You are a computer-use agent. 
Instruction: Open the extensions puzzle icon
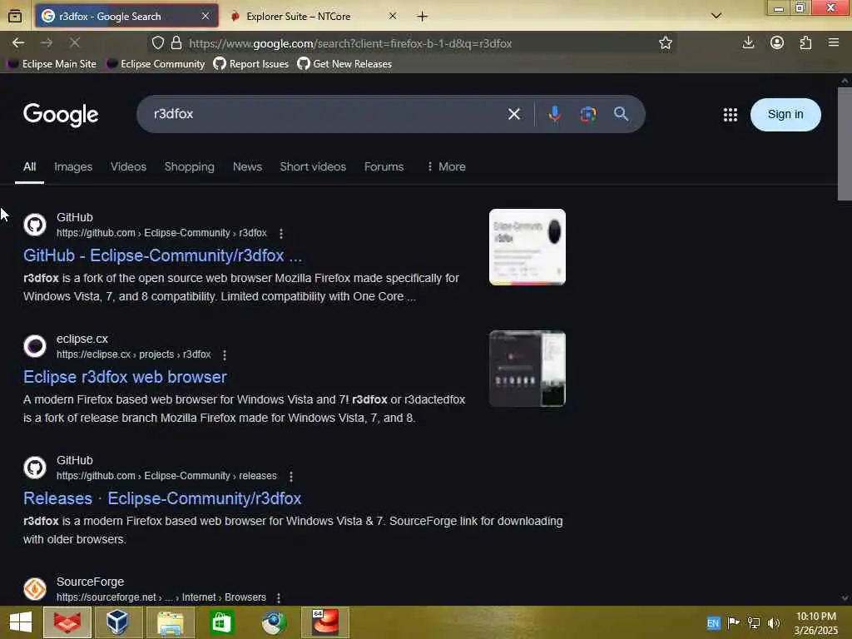[805, 42]
